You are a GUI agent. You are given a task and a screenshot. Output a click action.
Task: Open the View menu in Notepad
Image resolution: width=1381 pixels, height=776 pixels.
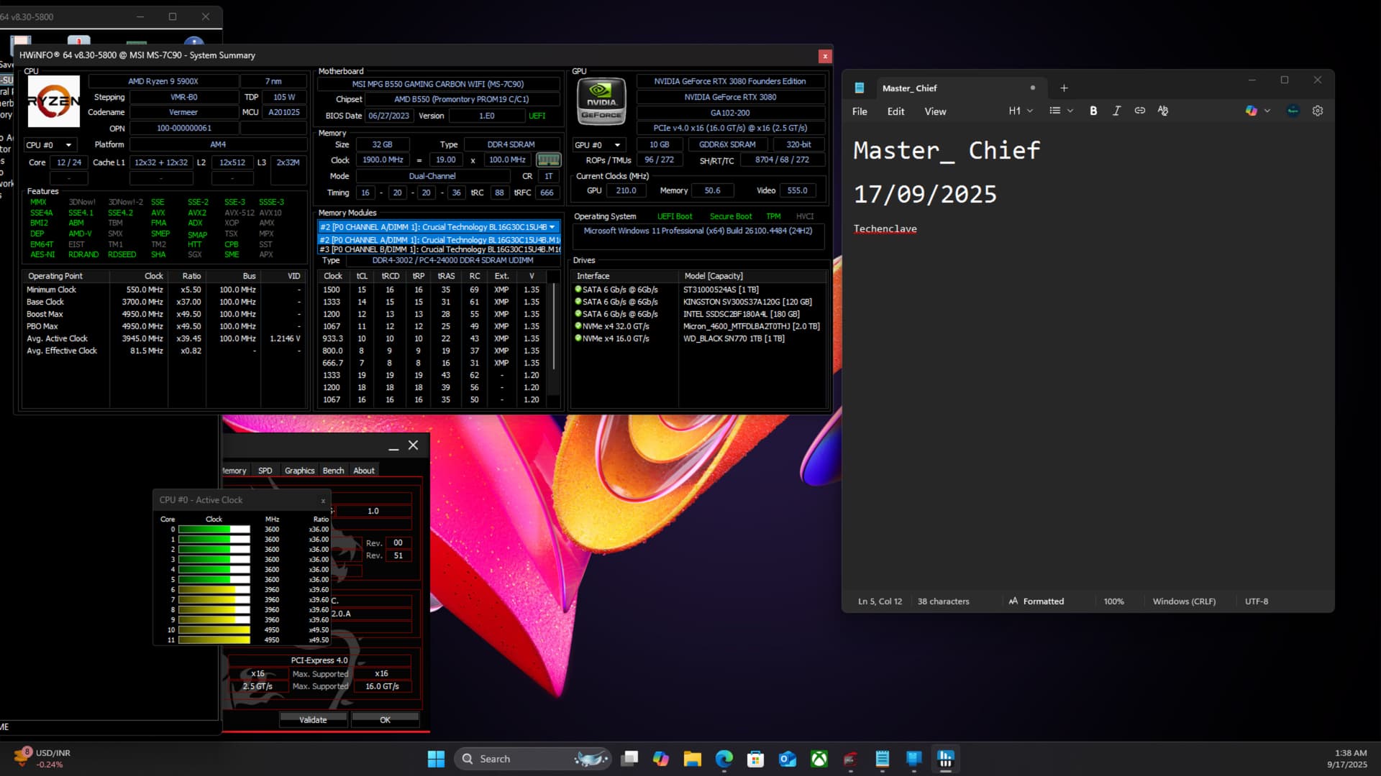pyautogui.click(x=935, y=111)
